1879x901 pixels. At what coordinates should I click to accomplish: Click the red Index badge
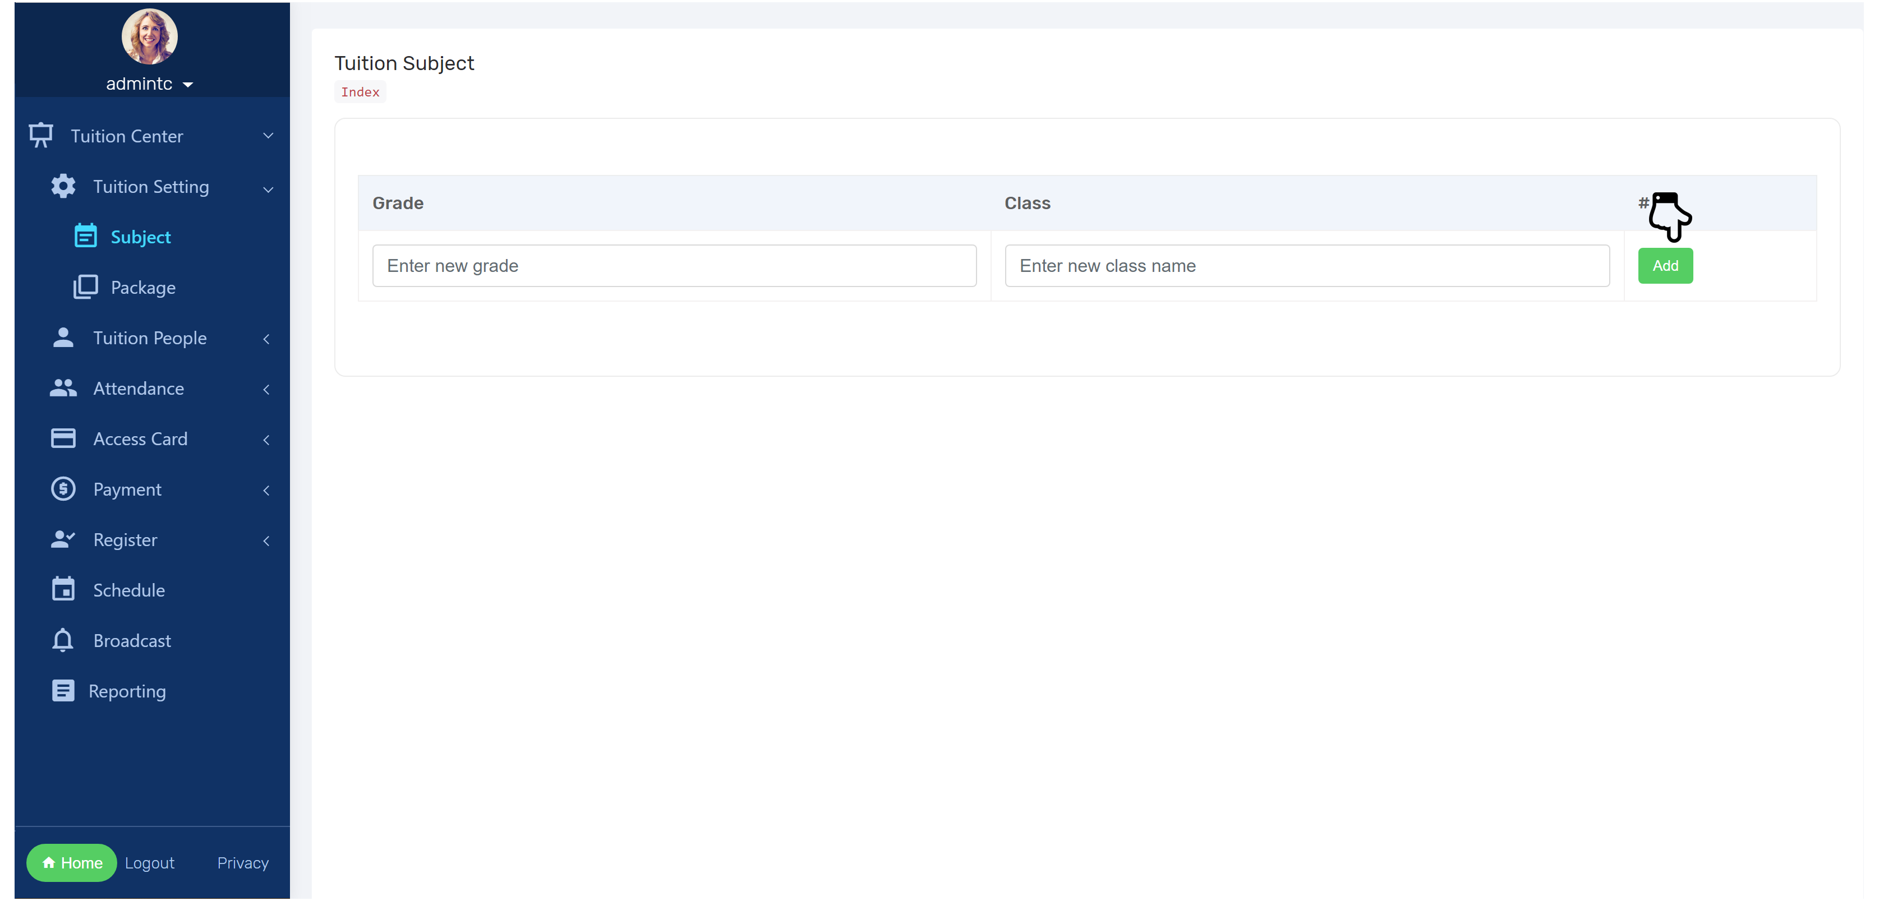[360, 92]
